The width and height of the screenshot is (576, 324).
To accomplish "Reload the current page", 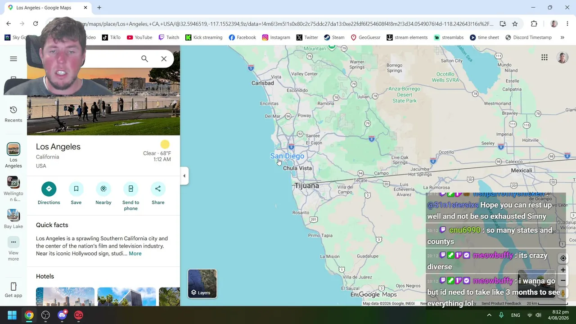I will point(36,24).
